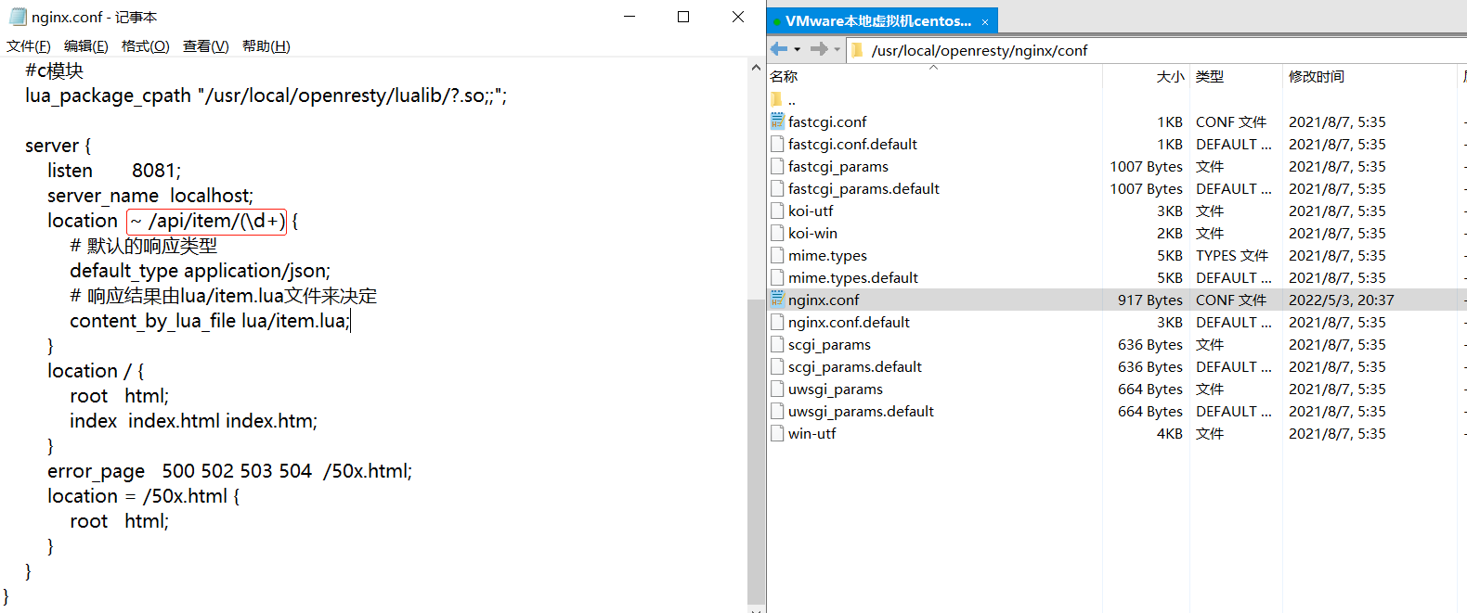Viewport: 1467px width, 613px height.
Task: Click the Notepad vertical scrollbar thumb
Action: coord(756,451)
